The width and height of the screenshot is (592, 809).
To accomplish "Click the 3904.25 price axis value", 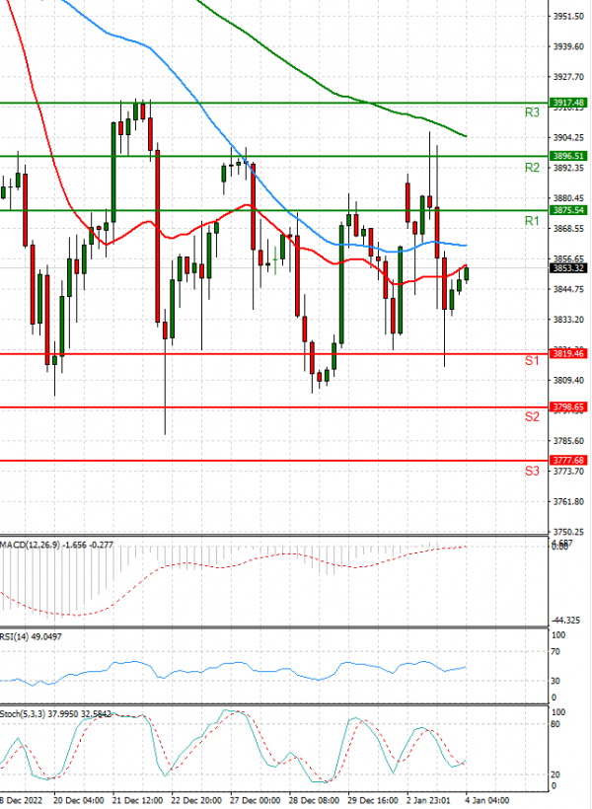I will pos(568,138).
